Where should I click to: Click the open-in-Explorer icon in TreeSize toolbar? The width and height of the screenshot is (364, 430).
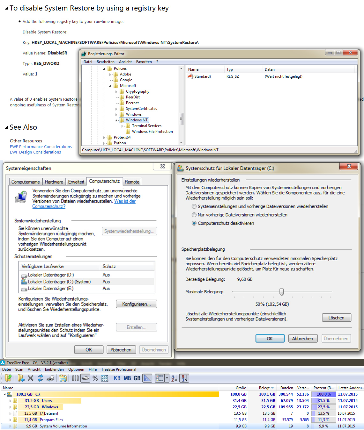click(x=63, y=378)
